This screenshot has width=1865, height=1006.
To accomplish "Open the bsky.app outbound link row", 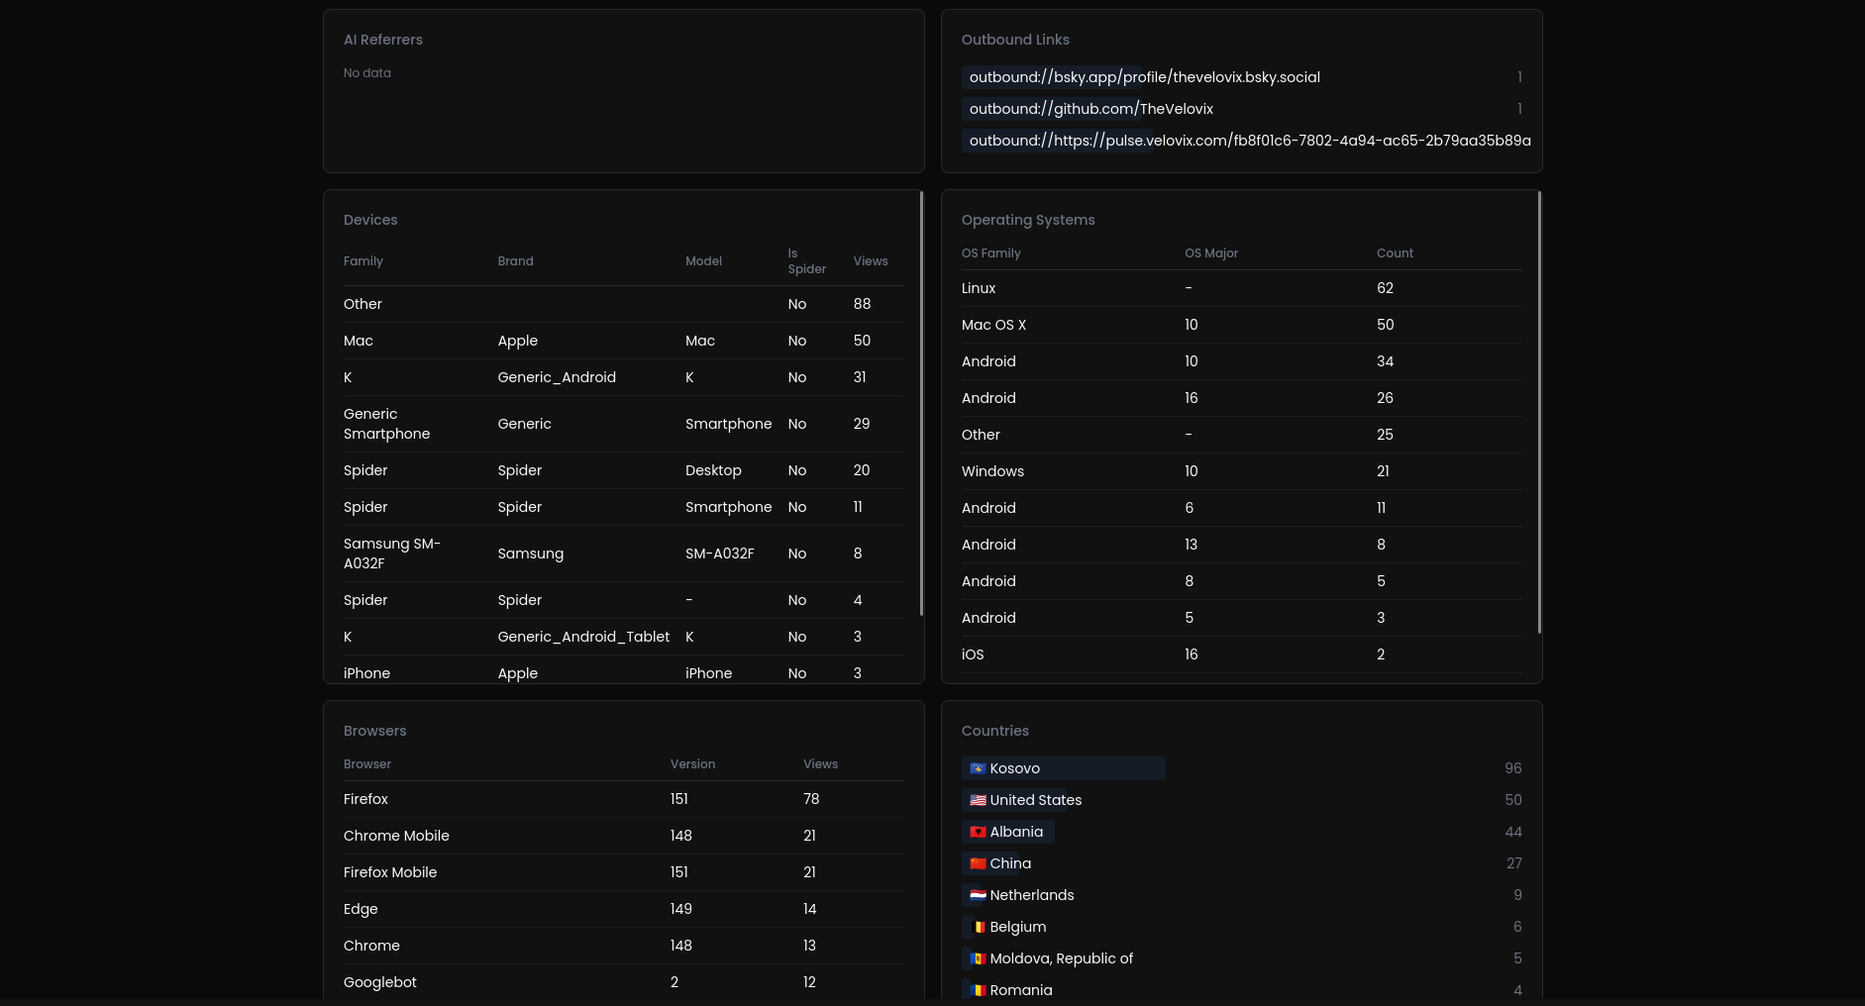I will (x=1241, y=77).
